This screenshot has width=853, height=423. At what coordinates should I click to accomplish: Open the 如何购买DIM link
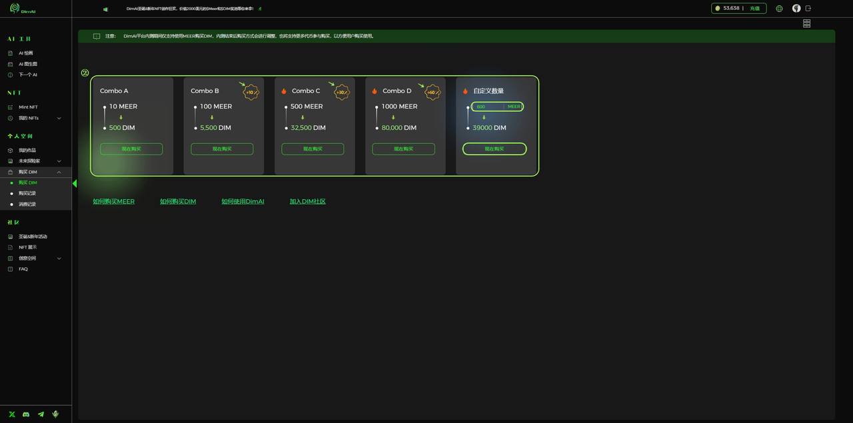tap(178, 201)
